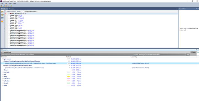Image resolution: width=199 pixels, height=101 pixels.
Task: Click the System.Private.CoreLib assembly text in highlighted row
Action: (140, 63)
